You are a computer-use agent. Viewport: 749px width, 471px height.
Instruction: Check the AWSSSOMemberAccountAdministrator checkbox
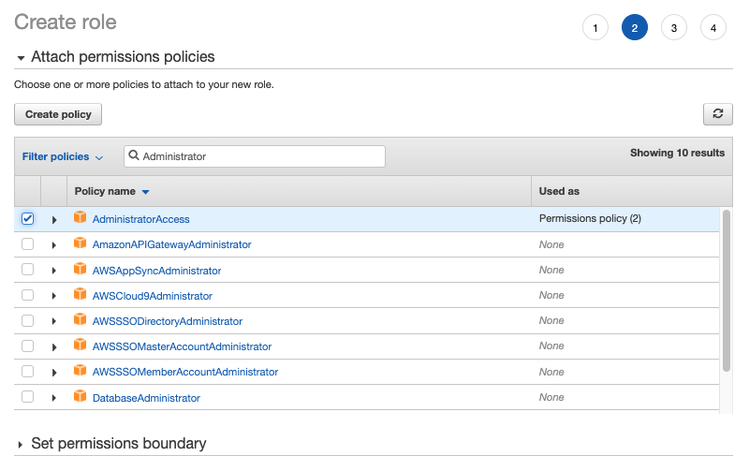tap(28, 371)
